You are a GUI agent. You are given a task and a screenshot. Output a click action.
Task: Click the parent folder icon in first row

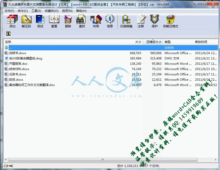[6, 48]
